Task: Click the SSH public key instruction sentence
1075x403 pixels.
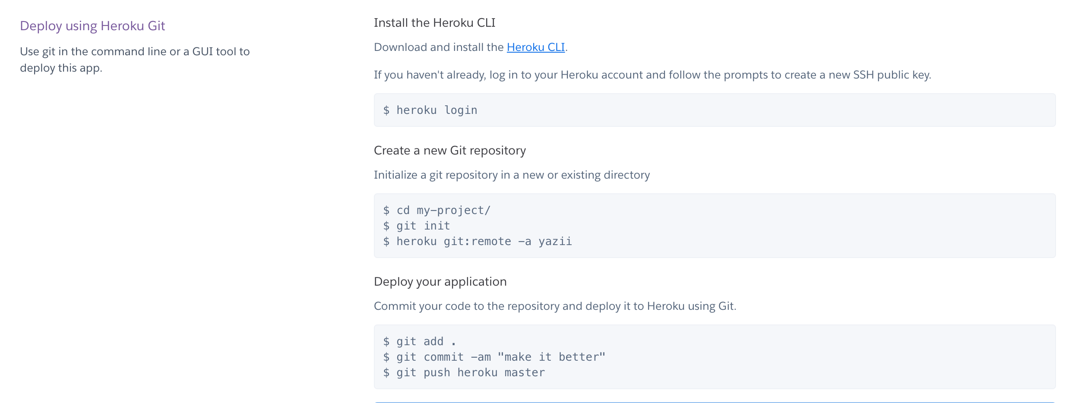Action: click(x=652, y=75)
